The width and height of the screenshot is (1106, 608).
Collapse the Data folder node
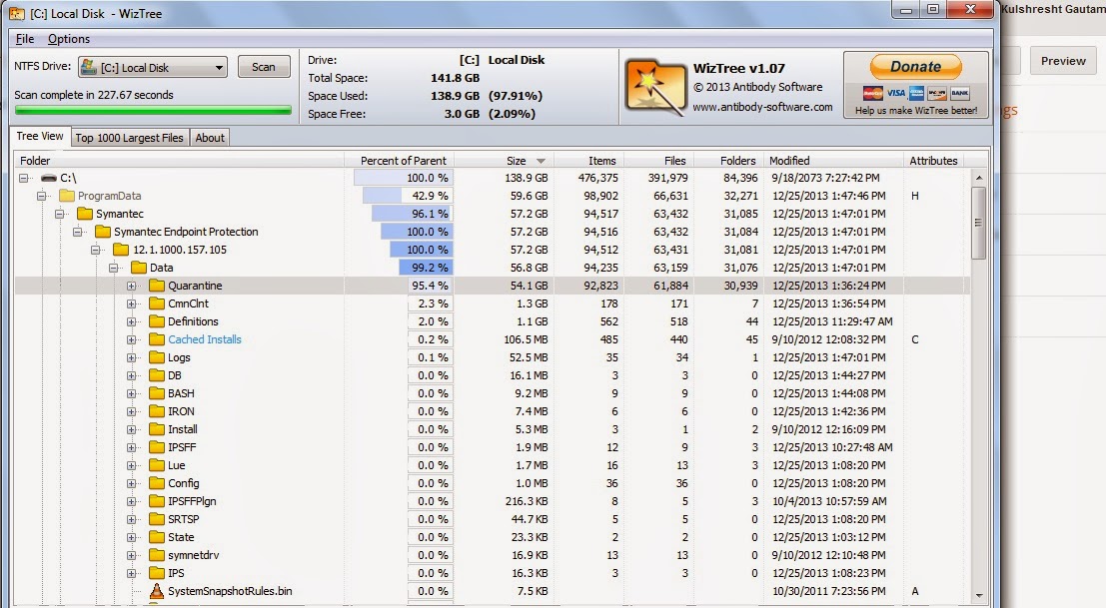coord(113,268)
